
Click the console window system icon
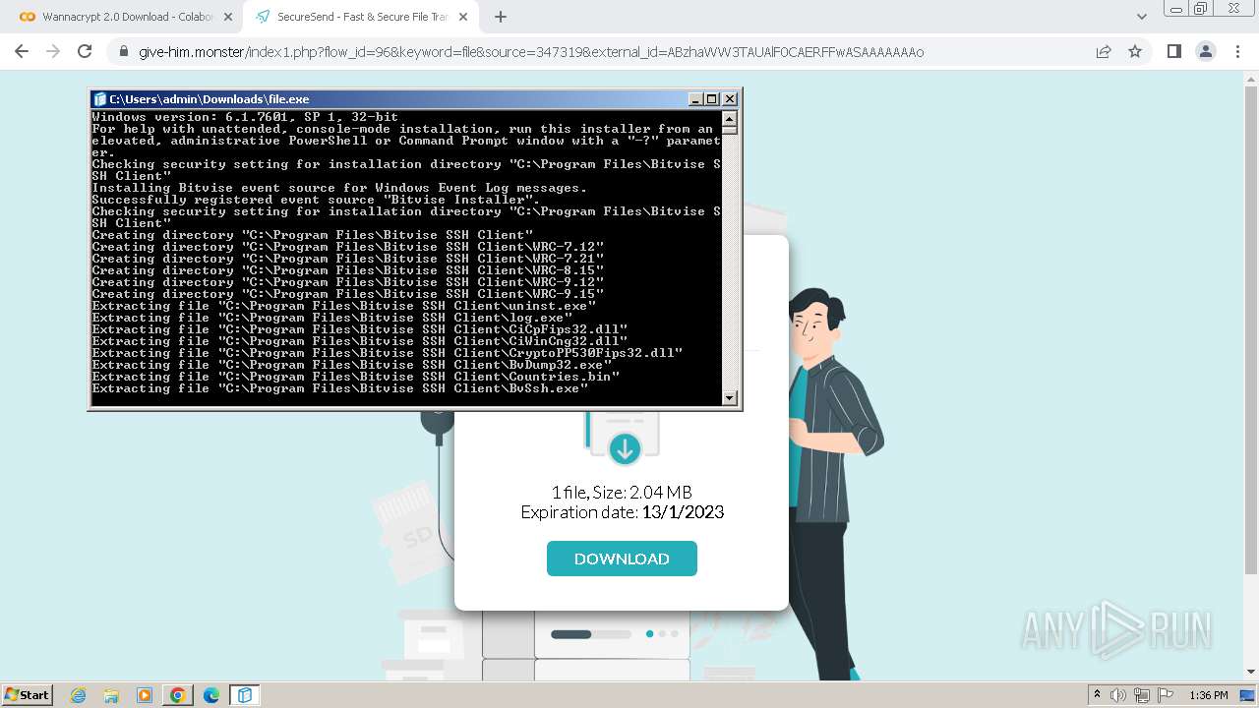99,99
